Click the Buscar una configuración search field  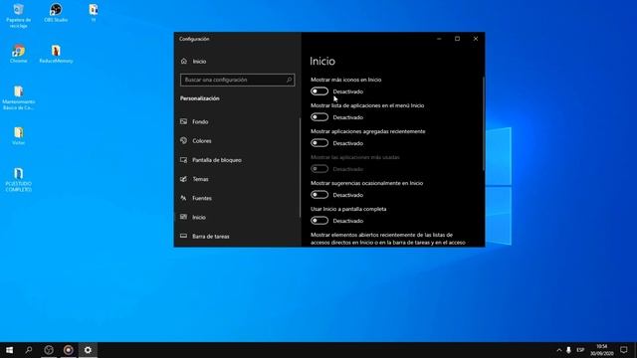pyautogui.click(x=237, y=80)
